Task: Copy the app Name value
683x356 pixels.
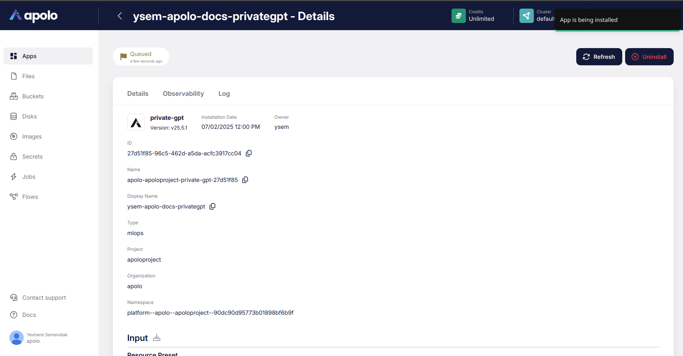Action: click(x=245, y=180)
